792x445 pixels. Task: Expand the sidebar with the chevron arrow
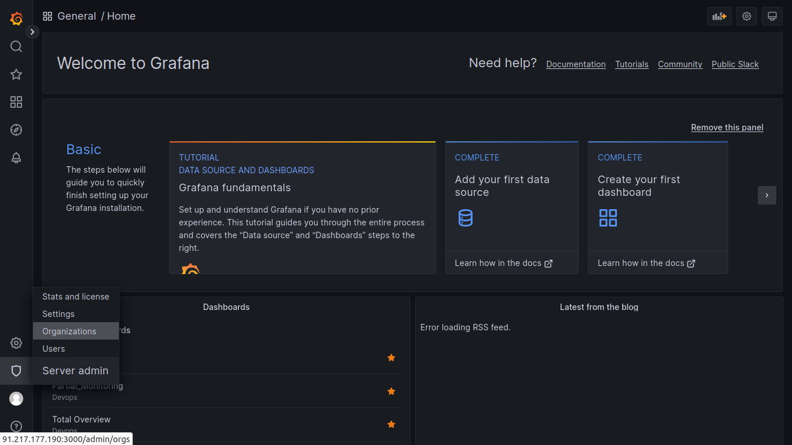32,32
